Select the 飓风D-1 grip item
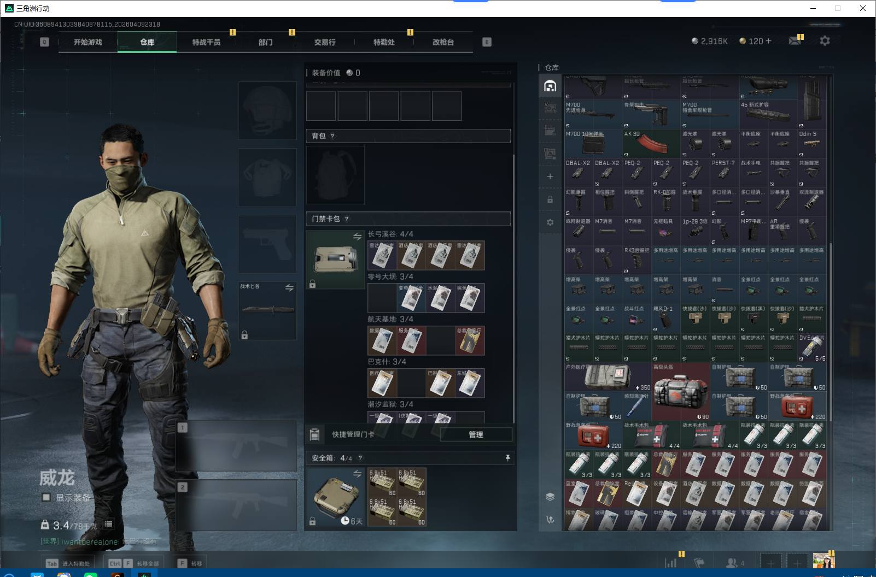Image resolution: width=876 pixels, height=577 pixels. pos(666,319)
